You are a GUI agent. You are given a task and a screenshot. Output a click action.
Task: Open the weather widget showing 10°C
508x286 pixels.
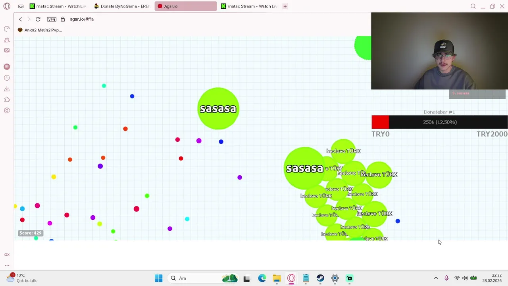pyautogui.click(x=22, y=278)
